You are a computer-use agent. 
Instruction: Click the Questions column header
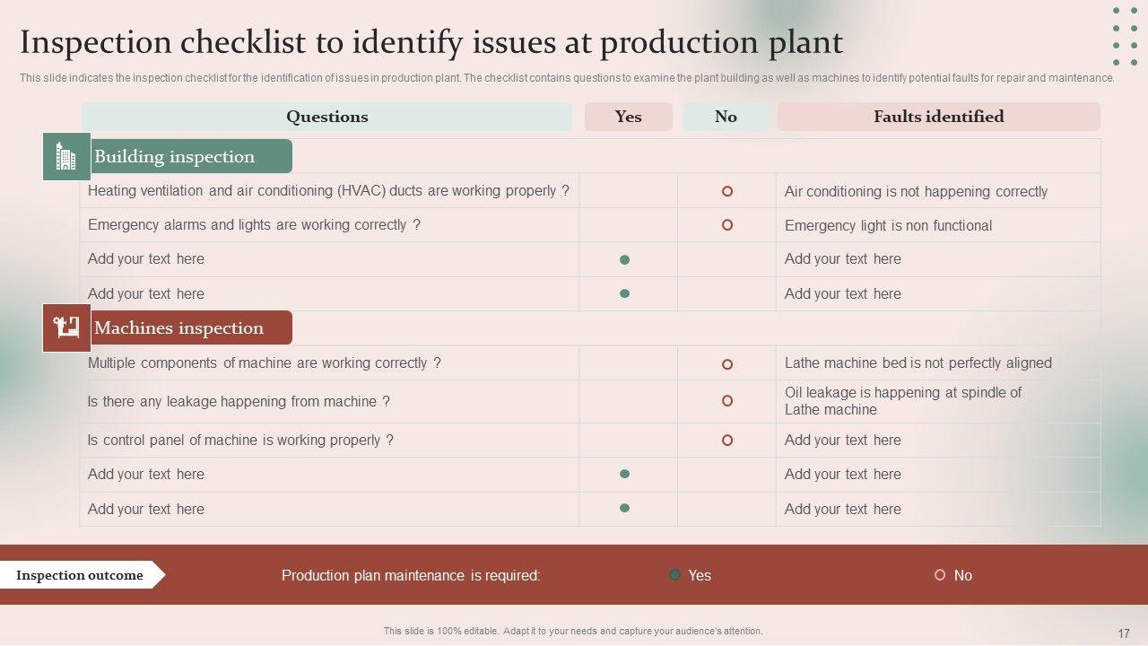pyautogui.click(x=326, y=117)
